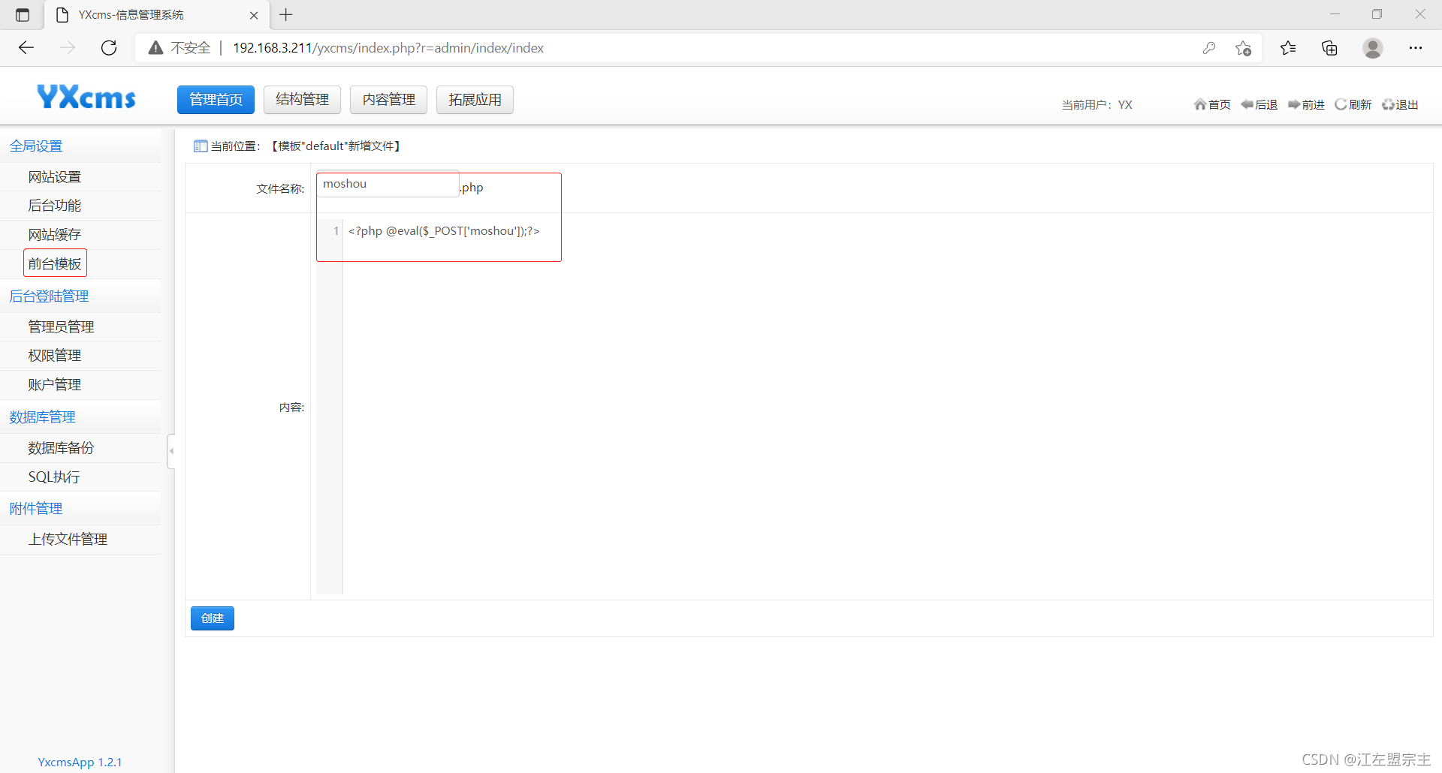The image size is (1442, 773).
Task: Open 后台功能 in the sidebar
Action: click(55, 206)
